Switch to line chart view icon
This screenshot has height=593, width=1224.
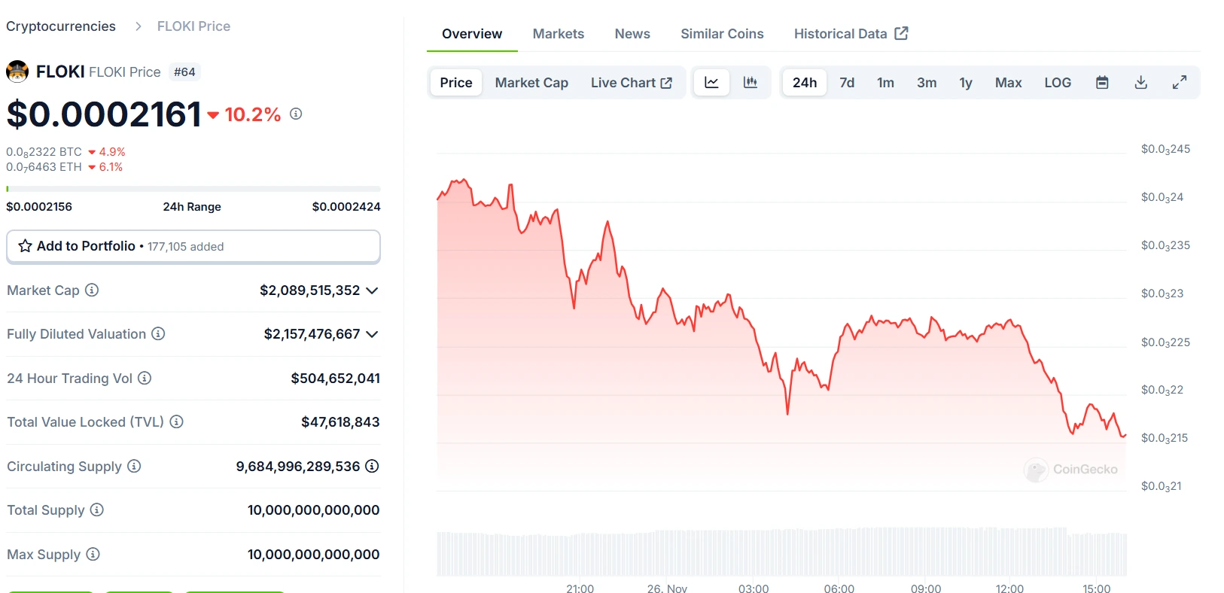tap(711, 82)
